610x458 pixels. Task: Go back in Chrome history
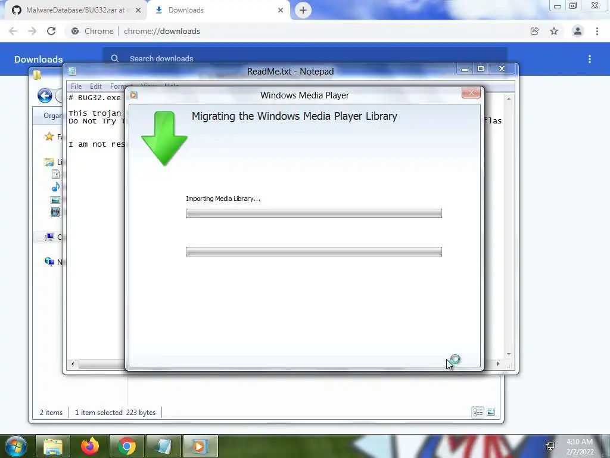[x=13, y=31]
